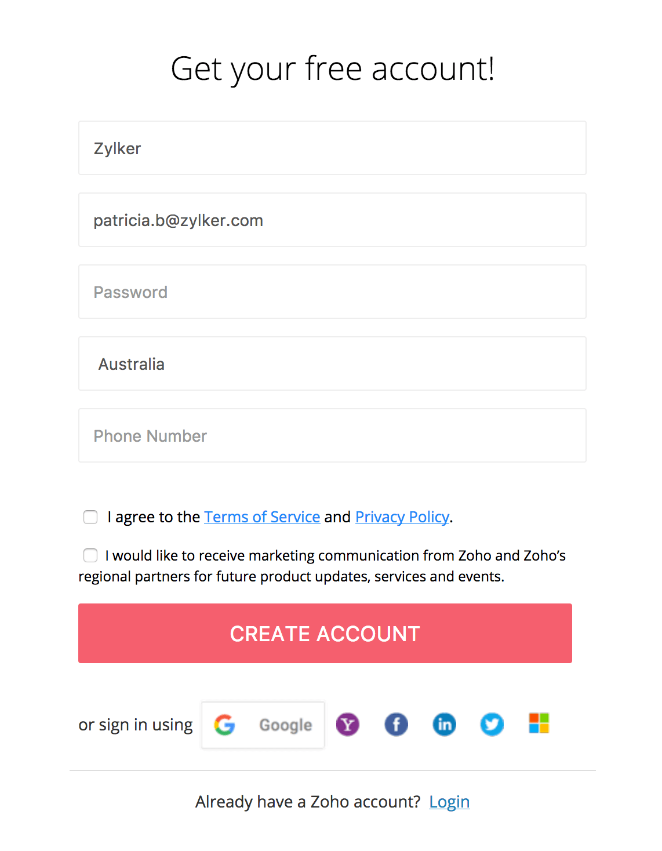
Task: Click the Google sign-in button
Action: pyautogui.click(x=263, y=725)
